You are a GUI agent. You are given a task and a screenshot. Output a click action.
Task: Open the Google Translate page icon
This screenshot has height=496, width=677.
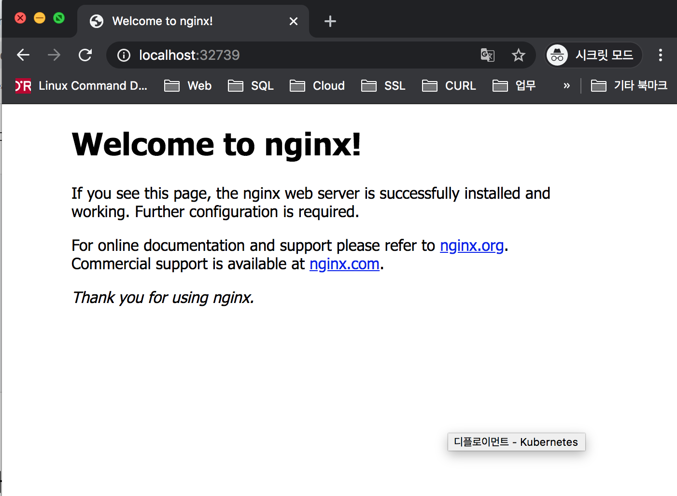click(x=488, y=55)
